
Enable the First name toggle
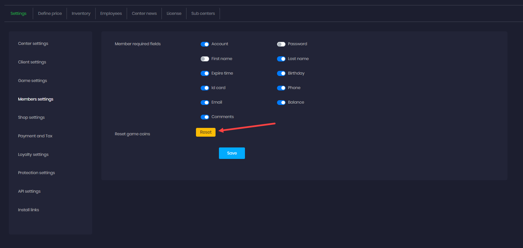pyautogui.click(x=205, y=59)
